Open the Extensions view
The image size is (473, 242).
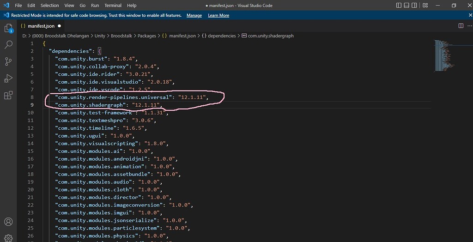pyautogui.click(x=8, y=95)
